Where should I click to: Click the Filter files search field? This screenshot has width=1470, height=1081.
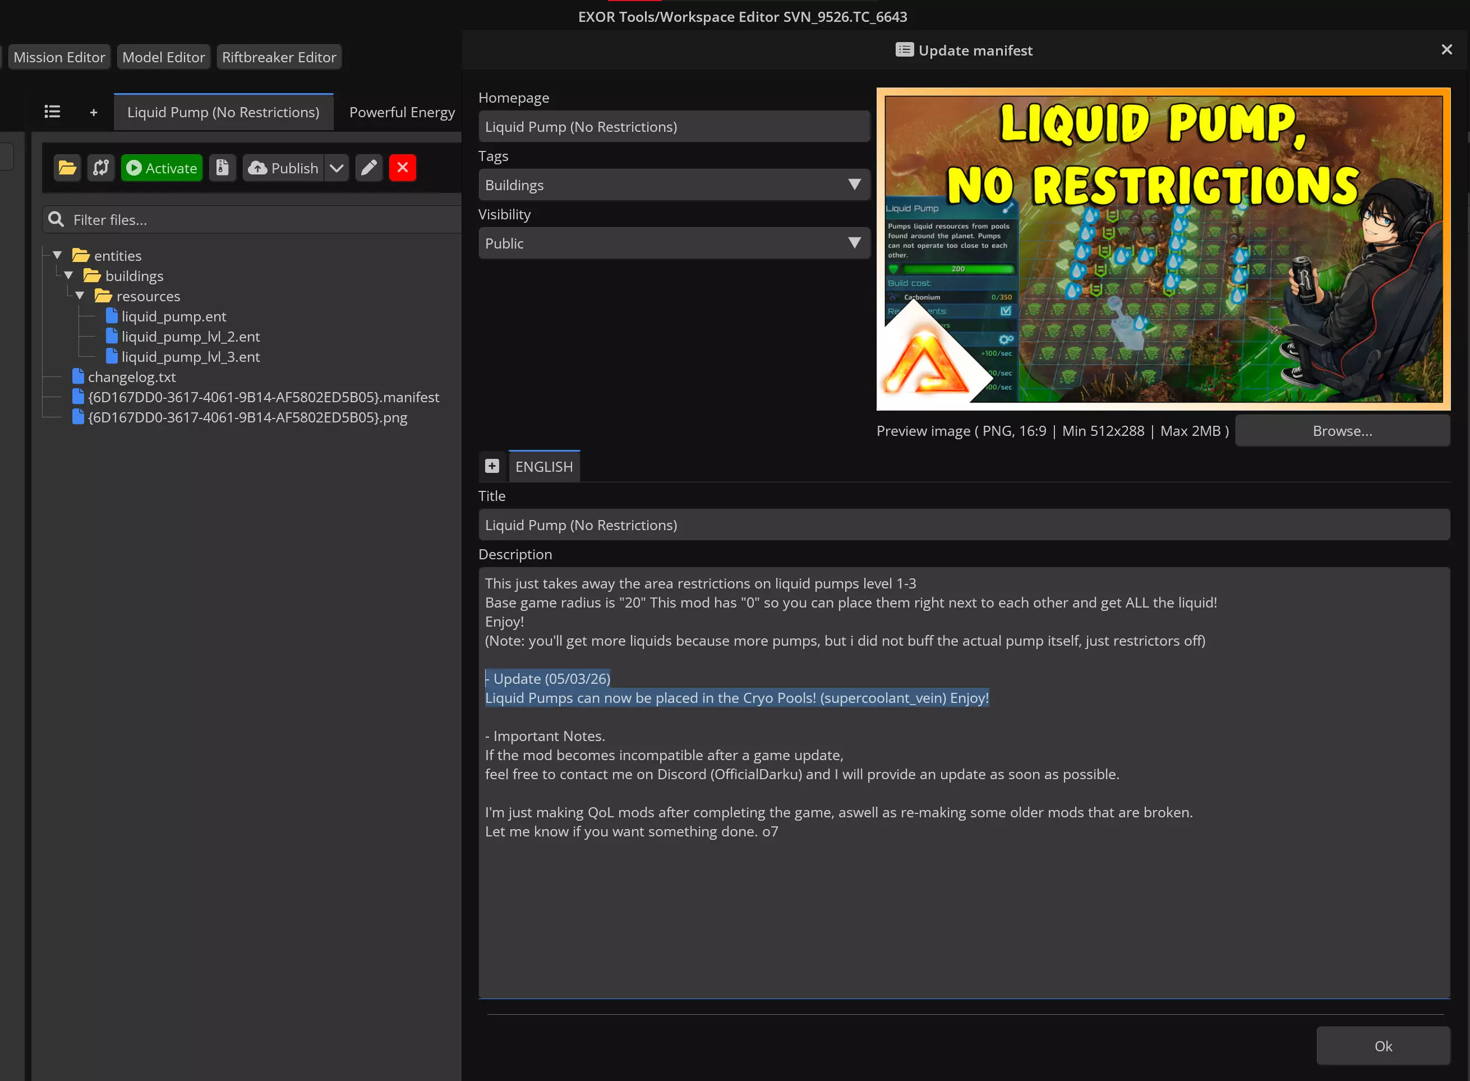(x=262, y=220)
